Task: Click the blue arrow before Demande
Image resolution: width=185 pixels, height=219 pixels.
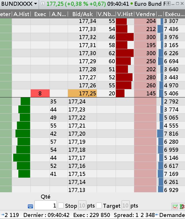Action: 157,215
